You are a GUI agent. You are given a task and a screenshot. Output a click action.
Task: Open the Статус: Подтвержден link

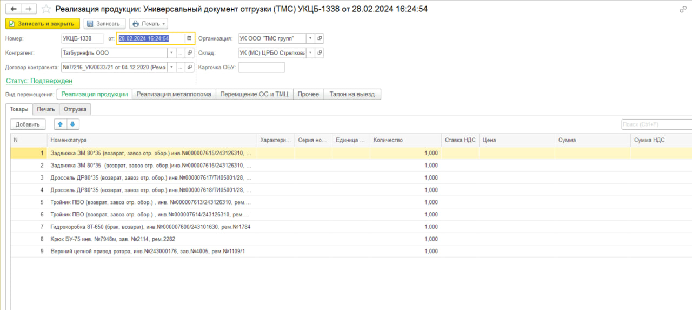tap(39, 81)
